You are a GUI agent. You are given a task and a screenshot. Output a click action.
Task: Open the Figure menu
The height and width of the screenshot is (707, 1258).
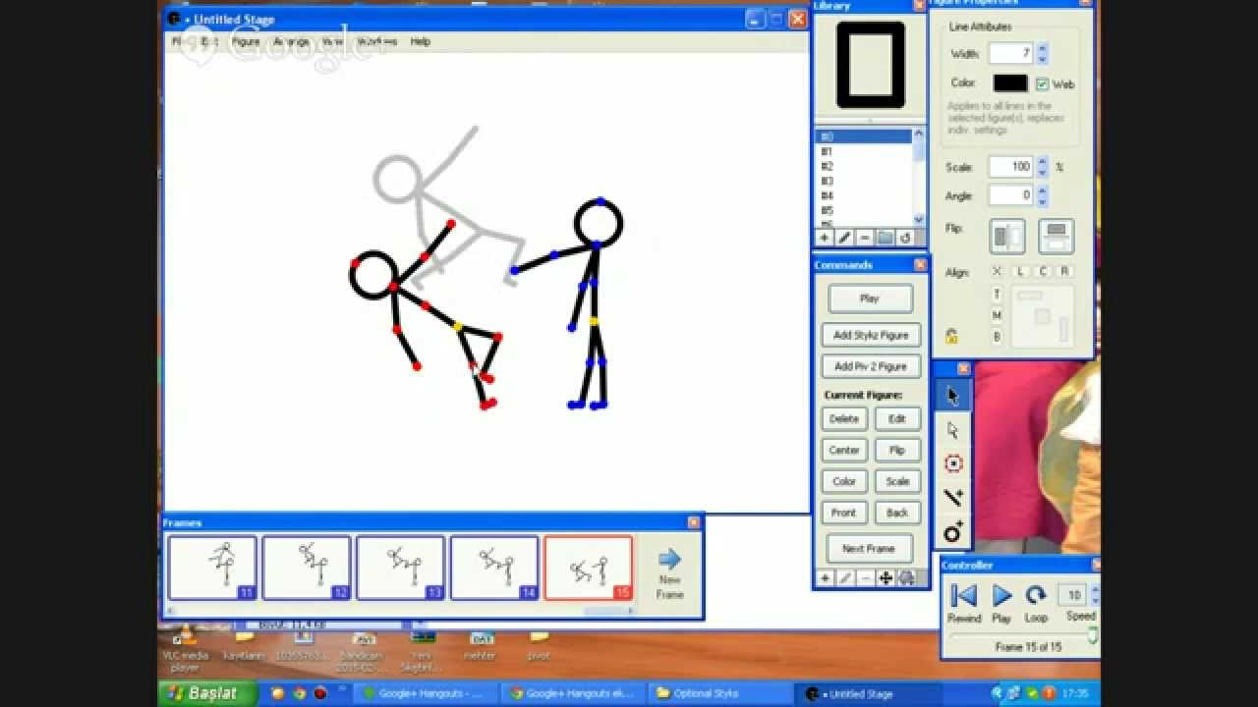tap(246, 41)
